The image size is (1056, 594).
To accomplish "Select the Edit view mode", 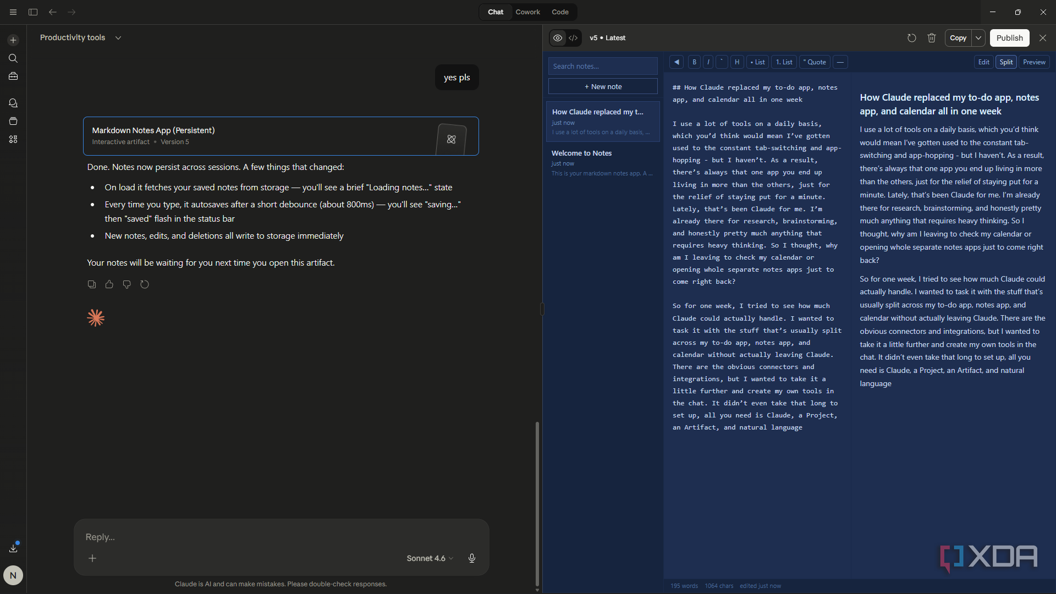I will click(x=983, y=62).
